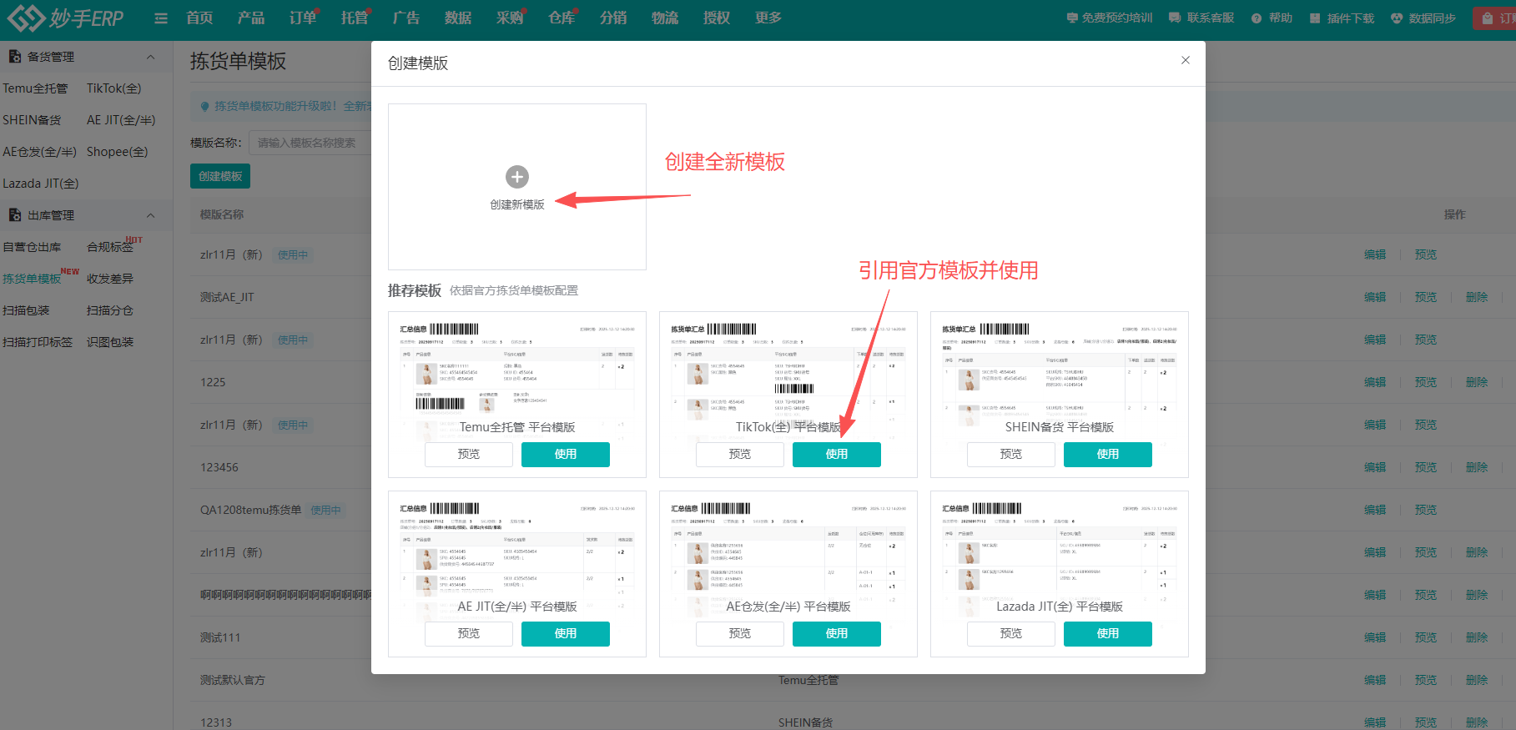Open 收发差异 in the sidebar
Screen dimensions: 1516x730
pos(110,279)
